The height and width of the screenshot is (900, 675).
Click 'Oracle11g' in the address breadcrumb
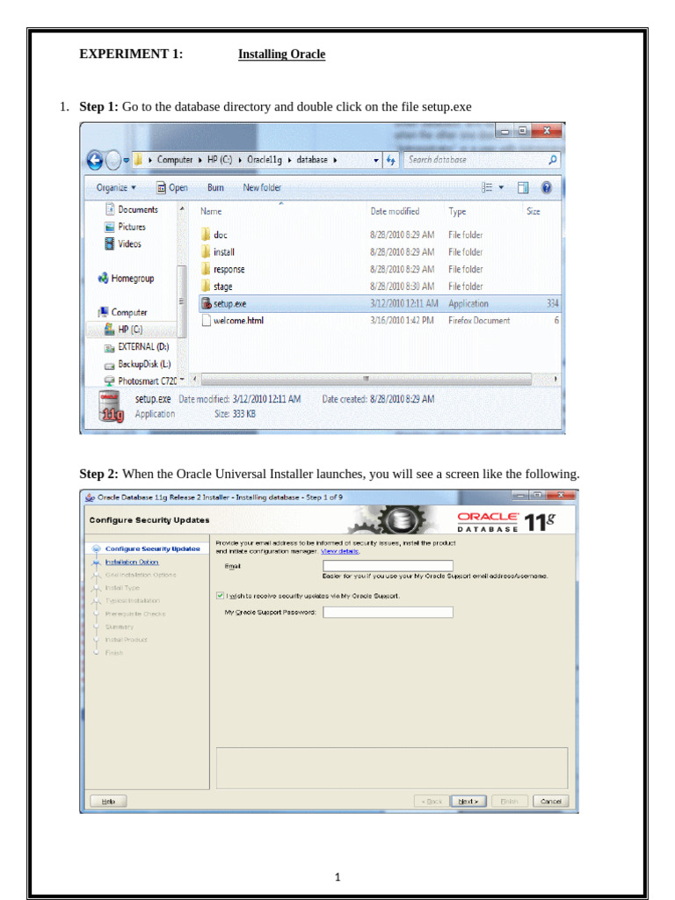[265, 160]
